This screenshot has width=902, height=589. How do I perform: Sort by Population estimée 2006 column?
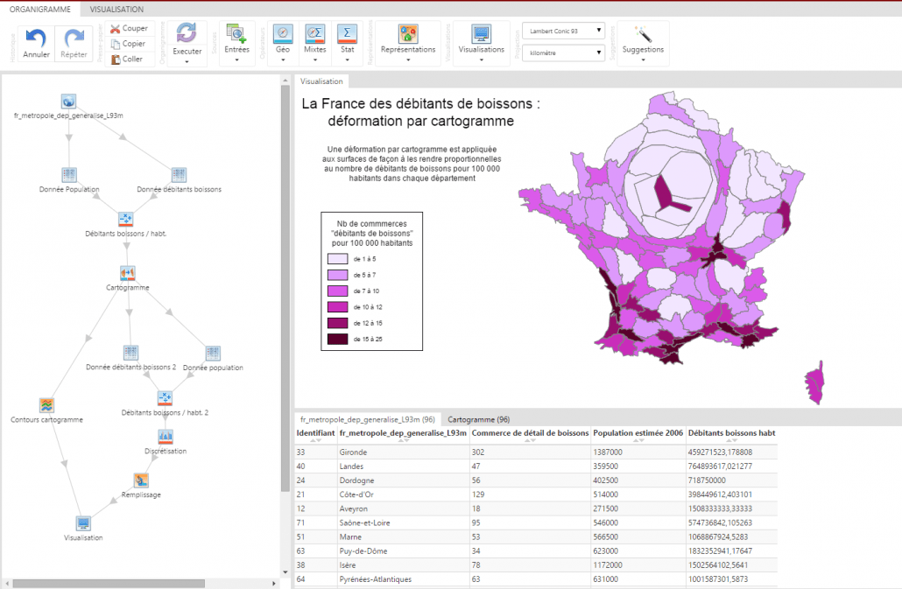[637, 433]
